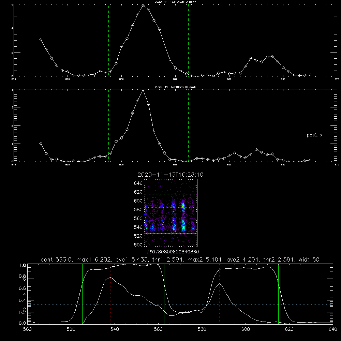
Task: Click the peak diamond marker in dawn plot
Action: (x=143, y=5)
